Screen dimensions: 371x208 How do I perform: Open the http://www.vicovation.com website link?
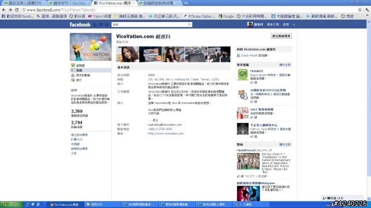click(x=166, y=133)
